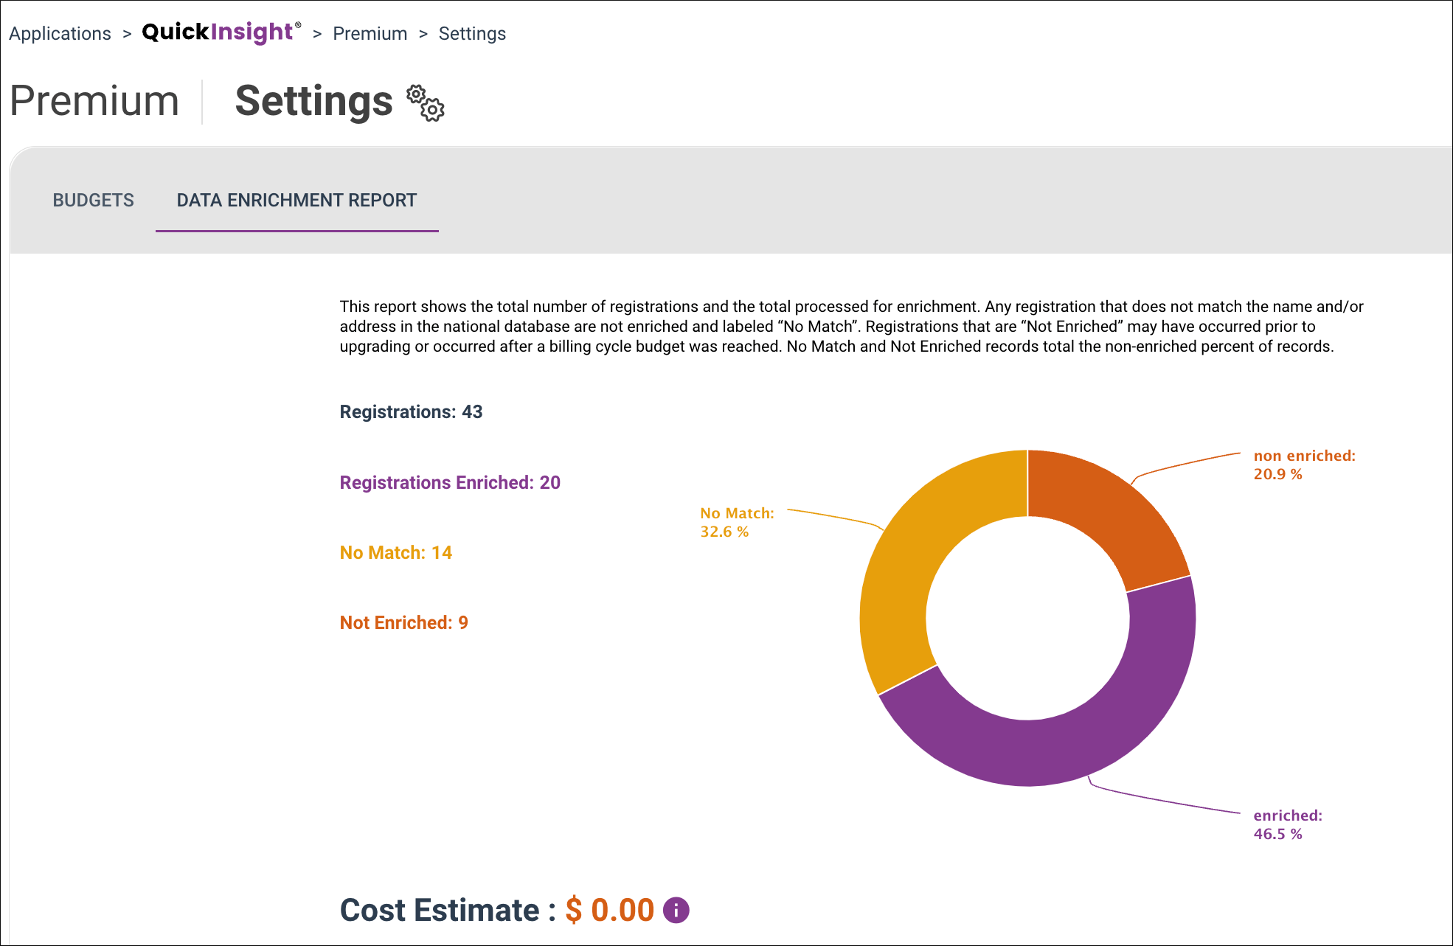The width and height of the screenshot is (1453, 946).
Task: Click the 'non enriched: 20.9 %' chart label
Action: click(1304, 465)
